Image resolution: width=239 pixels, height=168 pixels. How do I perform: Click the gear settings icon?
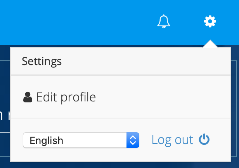210,21
